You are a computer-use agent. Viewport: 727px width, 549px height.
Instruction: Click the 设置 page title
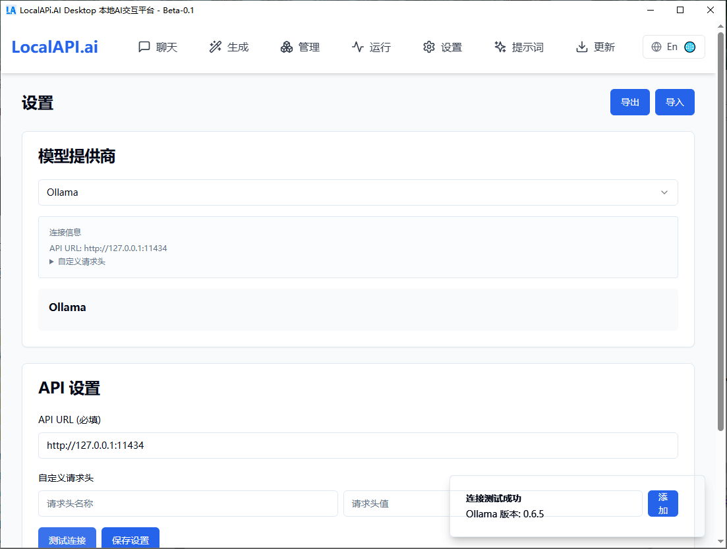(x=37, y=102)
